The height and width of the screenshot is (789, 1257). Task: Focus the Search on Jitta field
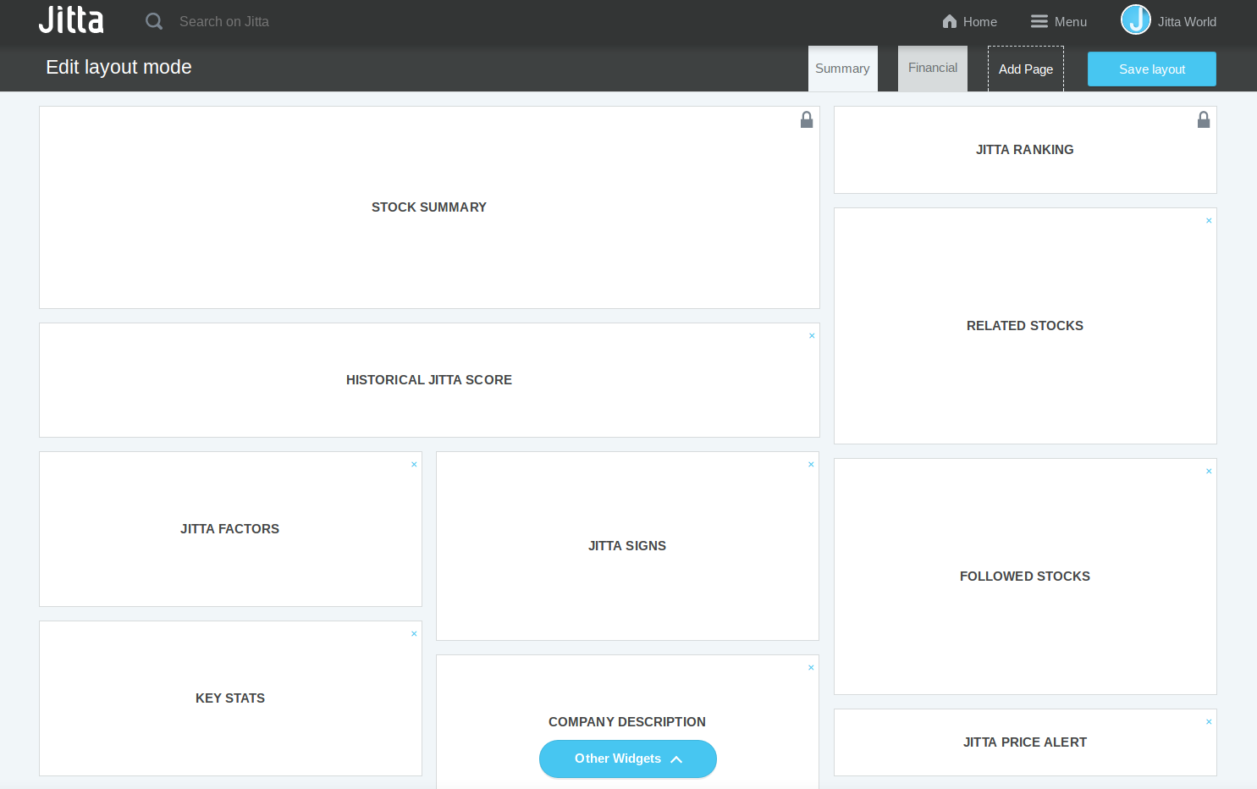click(223, 22)
